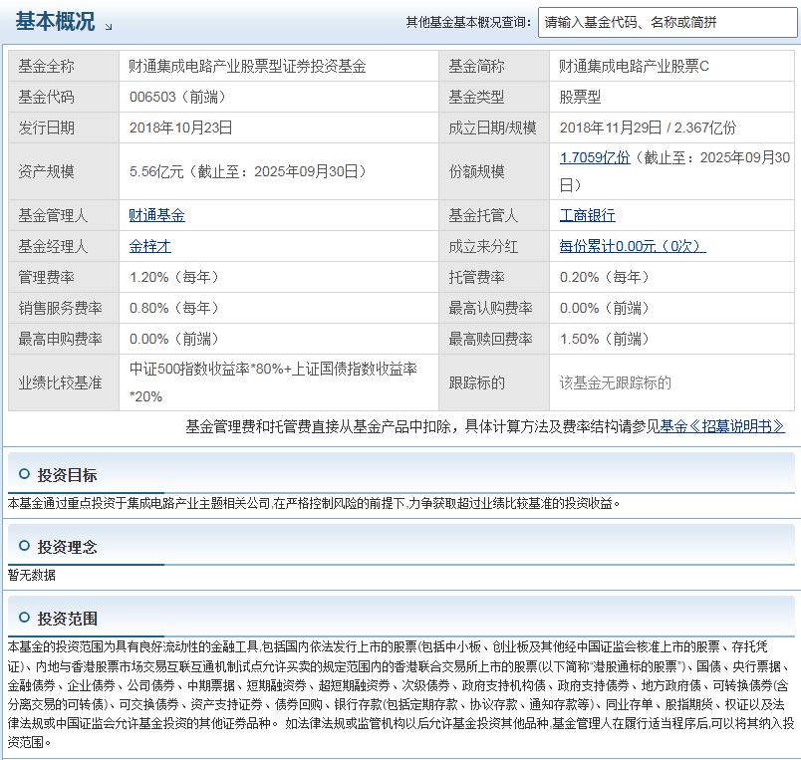Focus the fund code search input
The image size is (801, 760).
[667, 23]
